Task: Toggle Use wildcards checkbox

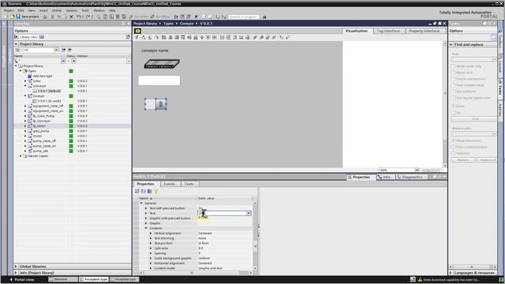Action: pos(454,92)
